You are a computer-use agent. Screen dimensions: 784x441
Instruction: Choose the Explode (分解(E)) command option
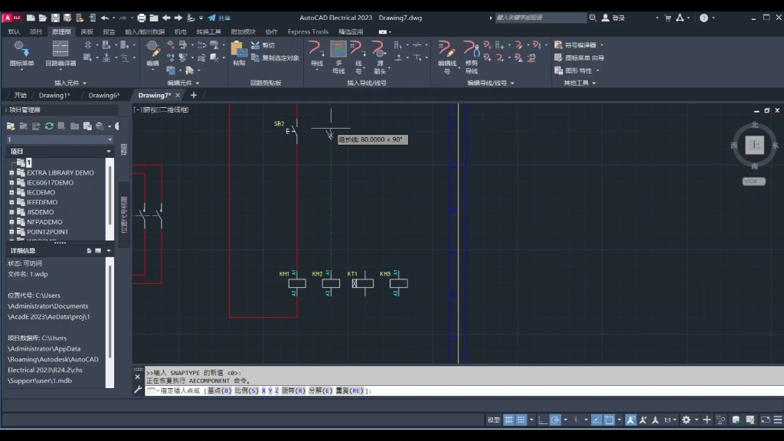(321, 390)
